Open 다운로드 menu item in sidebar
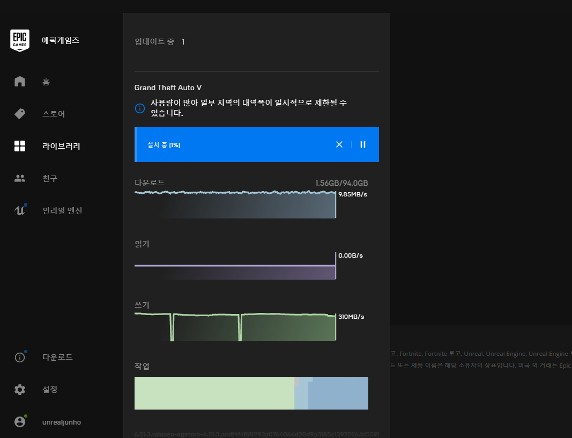 coord(58,357)
